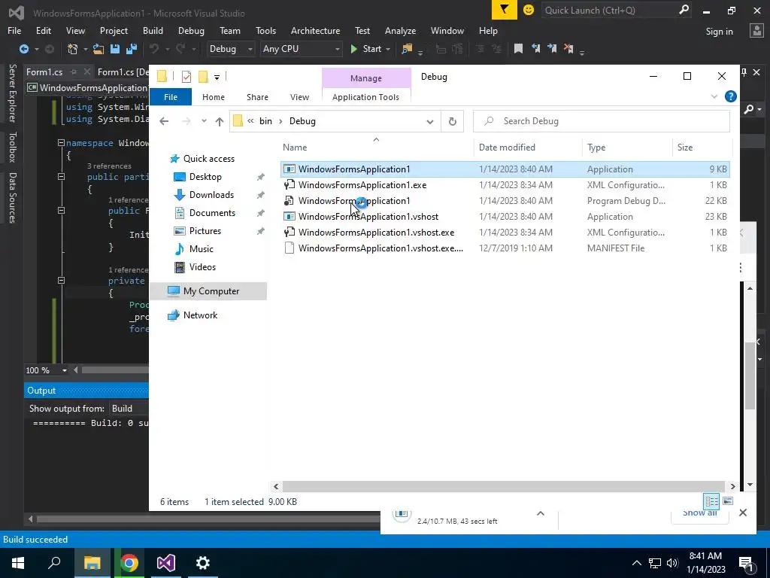
Task: Open the Toolbox side tab
Action: coord(12,147)
